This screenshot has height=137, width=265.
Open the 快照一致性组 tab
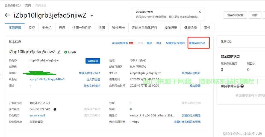tap(82, 28)
